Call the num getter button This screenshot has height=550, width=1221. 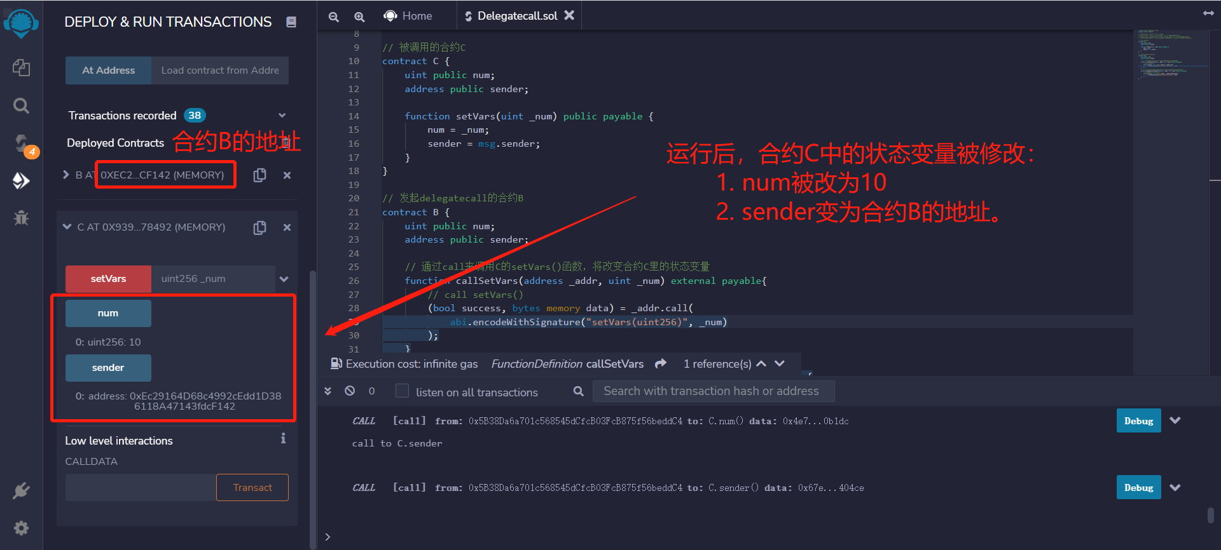108,313
